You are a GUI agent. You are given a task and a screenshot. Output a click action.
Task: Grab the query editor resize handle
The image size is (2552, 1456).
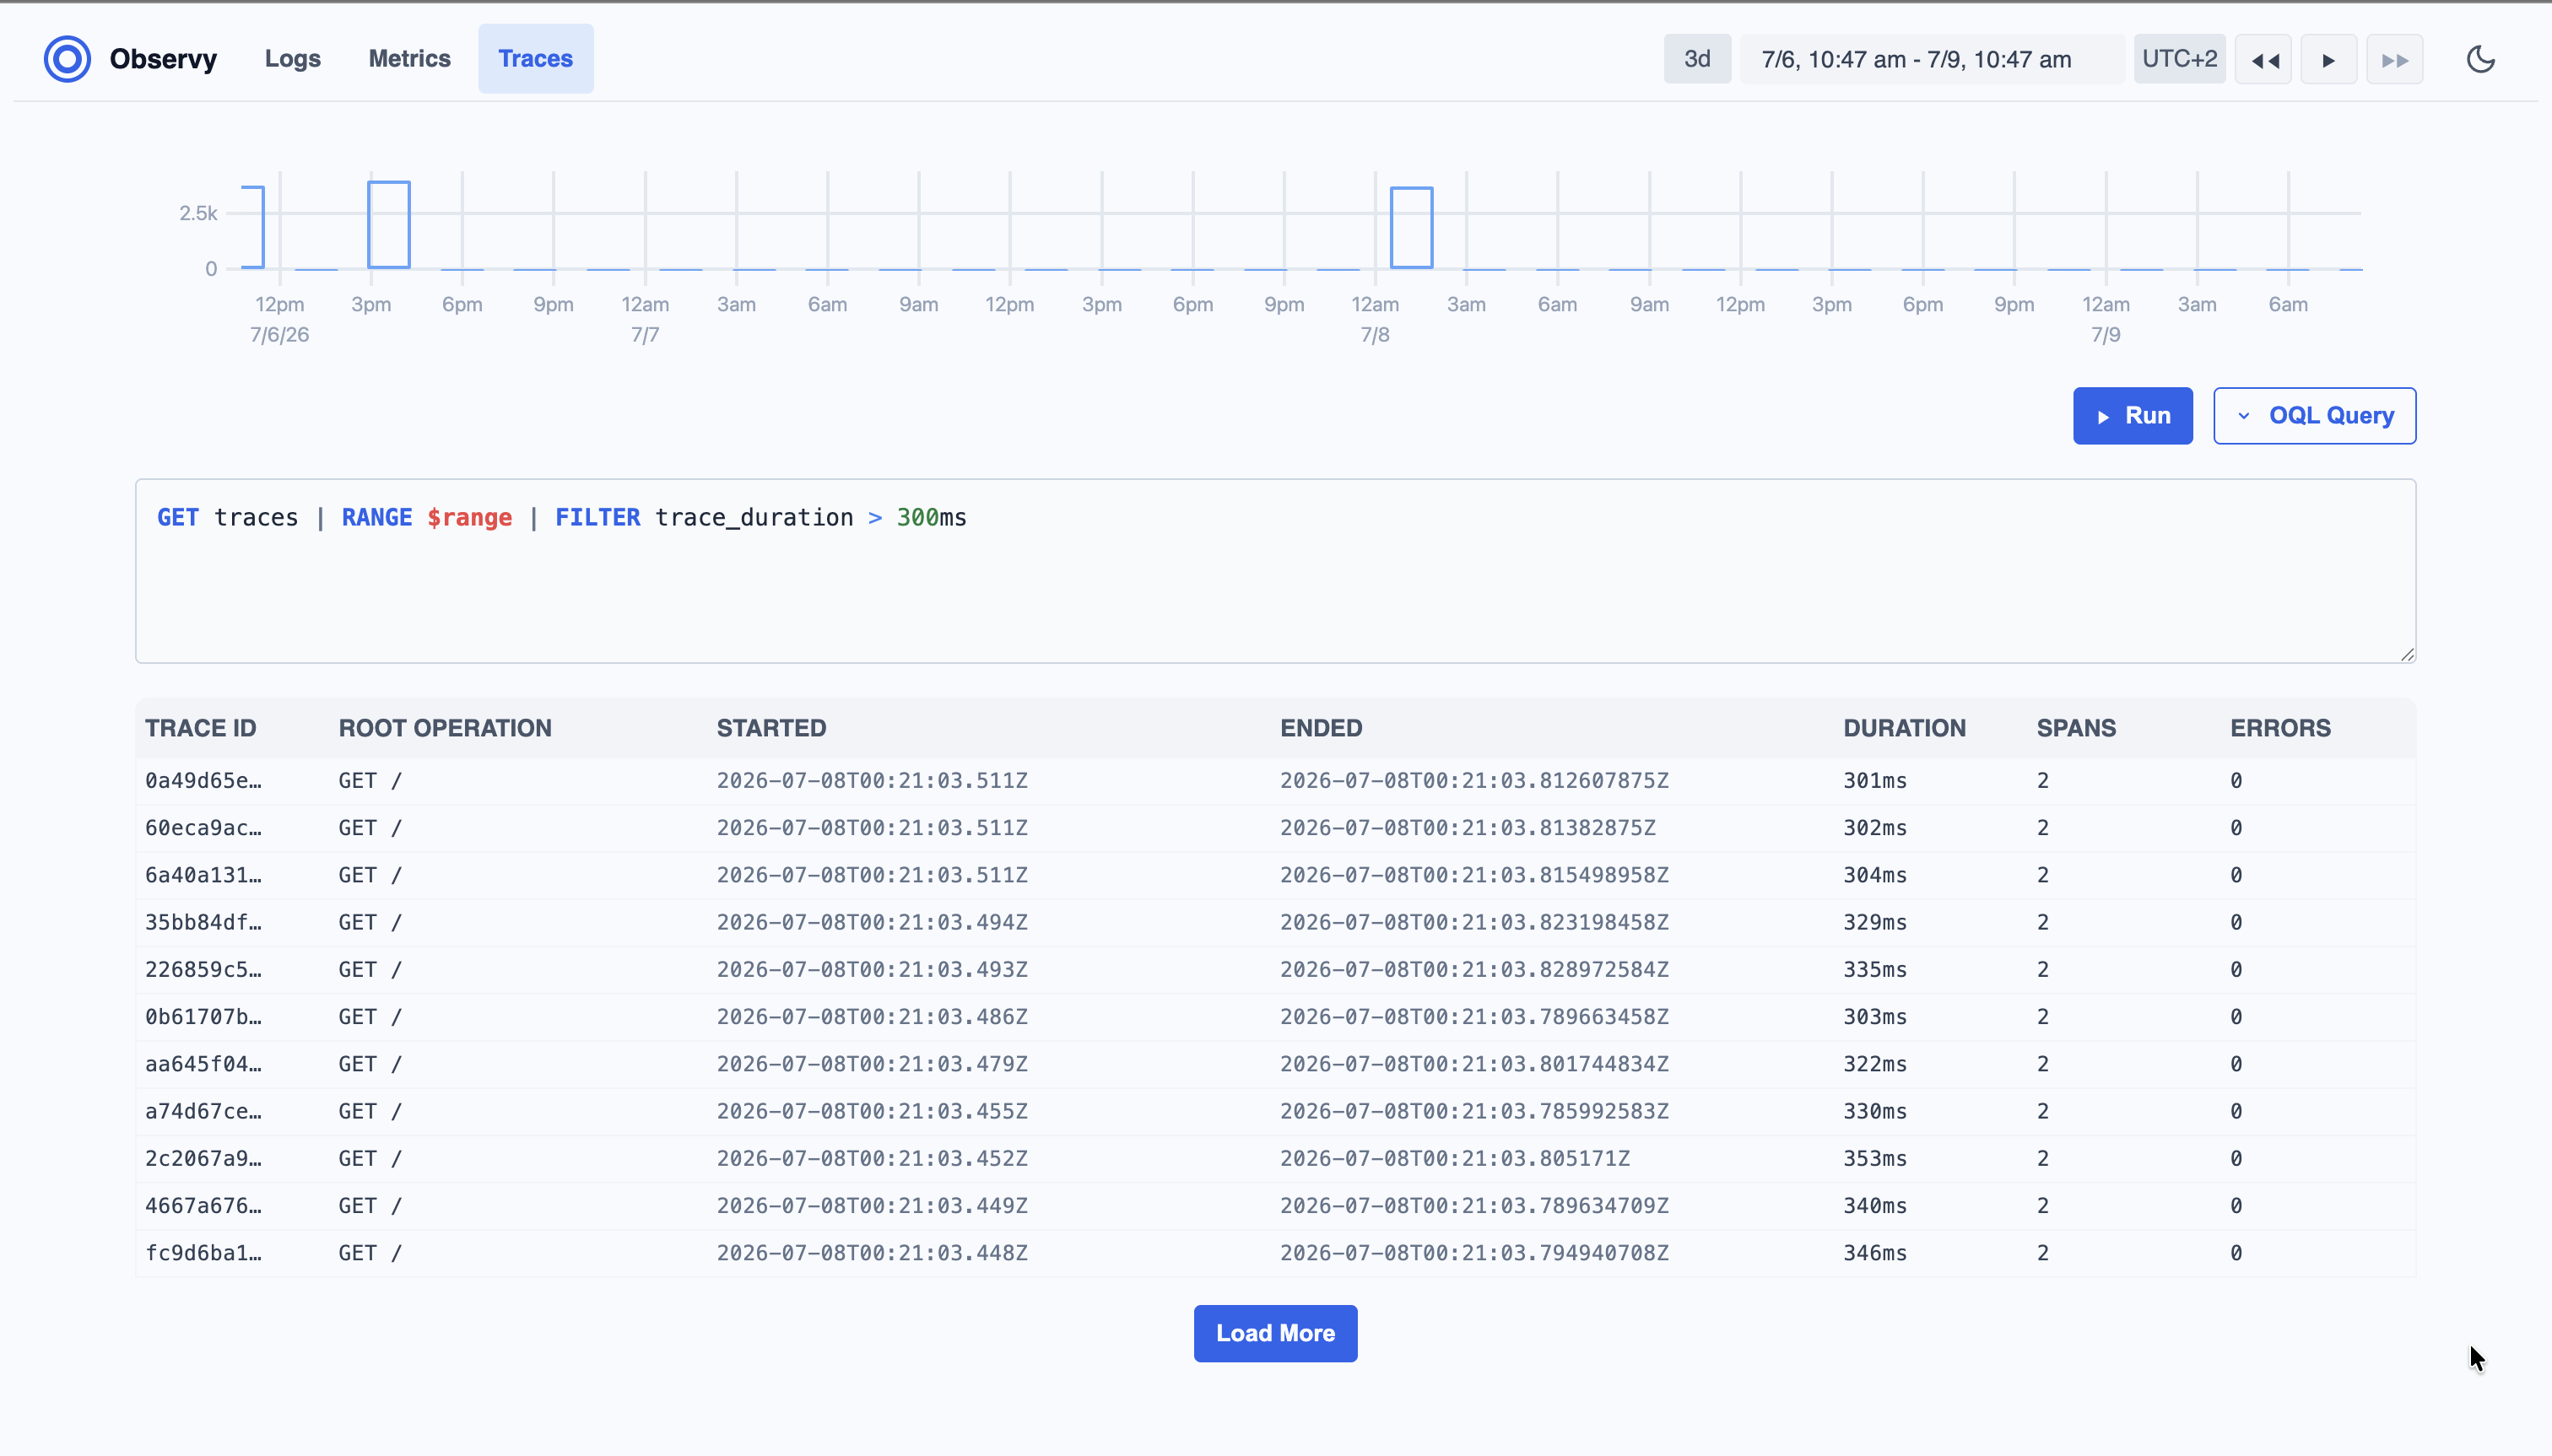tap(2406, 654)
